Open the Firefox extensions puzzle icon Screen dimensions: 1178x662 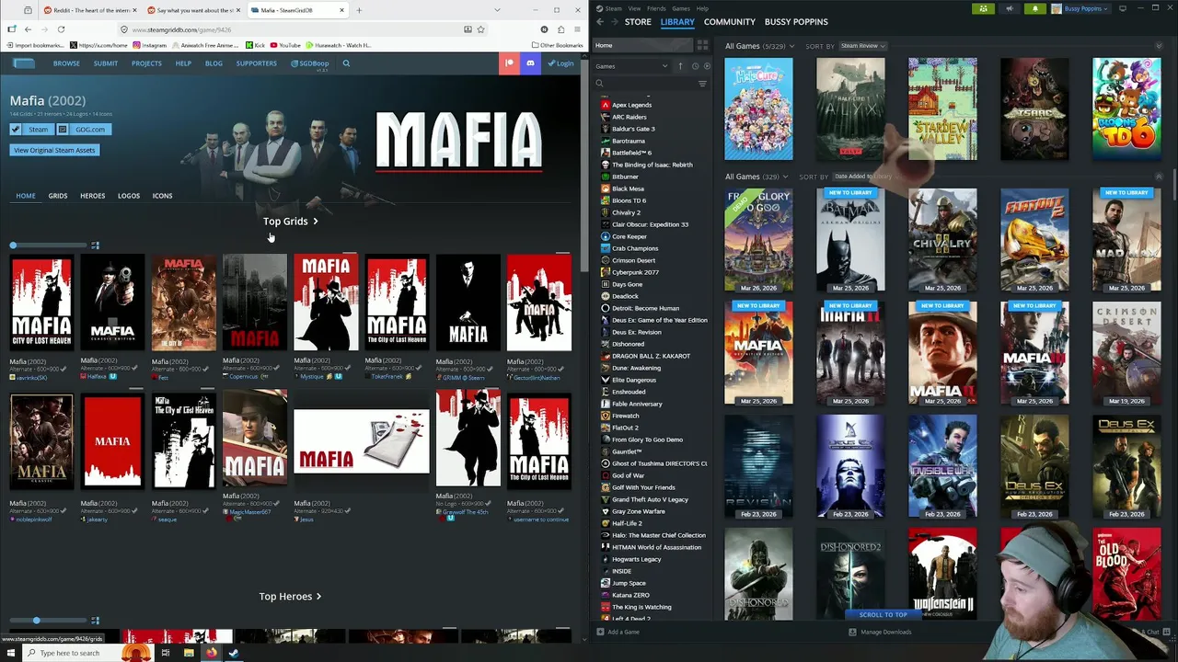tap(561, 29)
